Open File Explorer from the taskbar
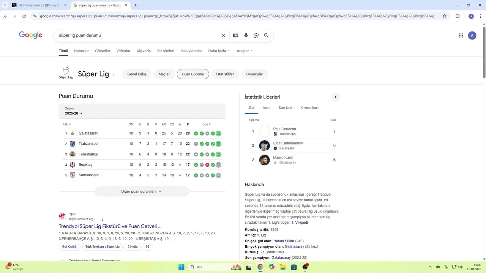 [282, 267]
